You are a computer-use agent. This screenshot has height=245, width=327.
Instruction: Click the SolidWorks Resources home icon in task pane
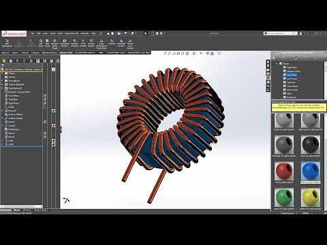tap(268, 62)
